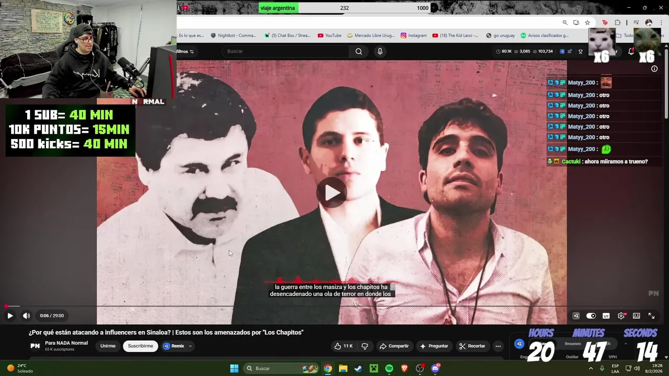Image resolution: width=669 pixels, height=376 pixels.
Task: Open Chrome extensions puzzle icon
Action: point(617,22)
